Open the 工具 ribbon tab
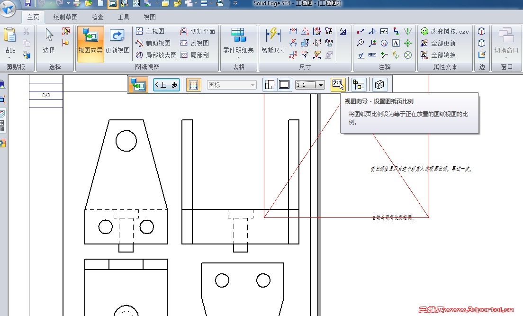523x316 pixels. tap(124, 17)
